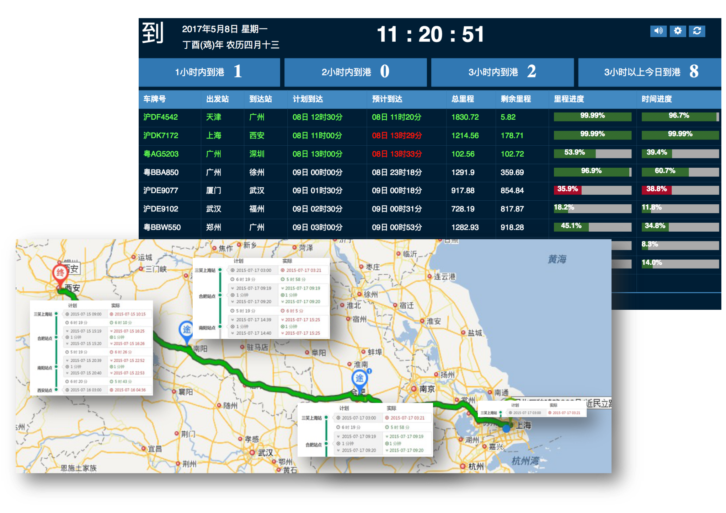Switch to 3小时以上今日到港 tab
This screenshot has height=513, width=726.
650,72
